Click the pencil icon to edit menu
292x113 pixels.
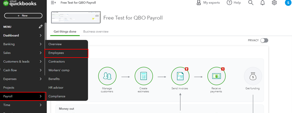click(41, 27)
